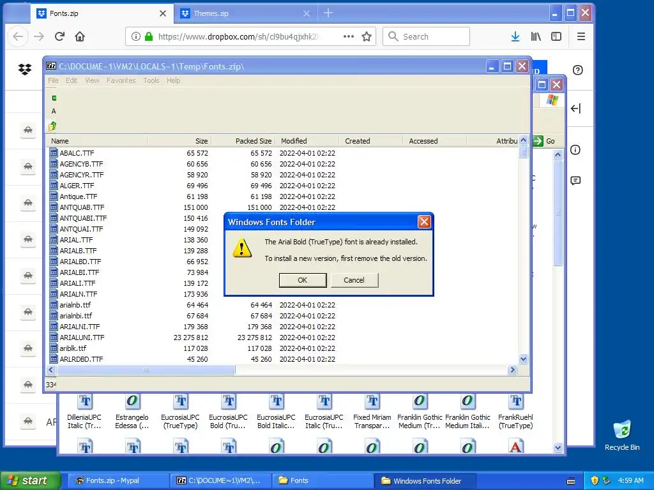
Task: Select arialnb.ttf file icon
Action: click(54, 304)
